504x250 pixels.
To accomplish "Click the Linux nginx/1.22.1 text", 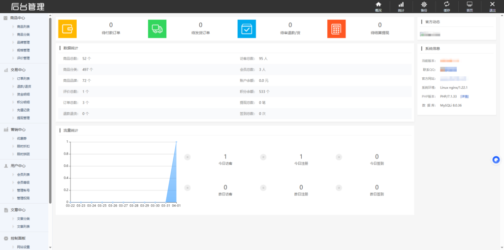I will click(454, 88).
